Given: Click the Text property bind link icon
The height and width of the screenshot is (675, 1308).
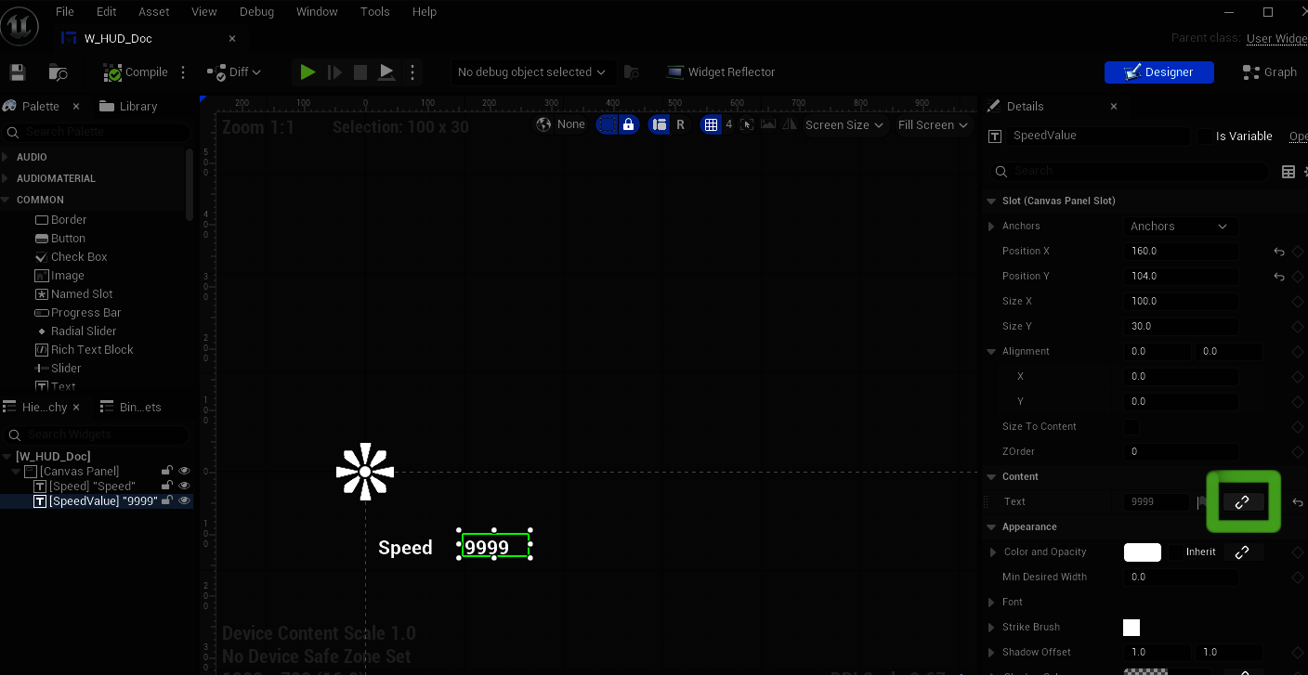Looking at the screenshot, I should (x=1242, y=501).
